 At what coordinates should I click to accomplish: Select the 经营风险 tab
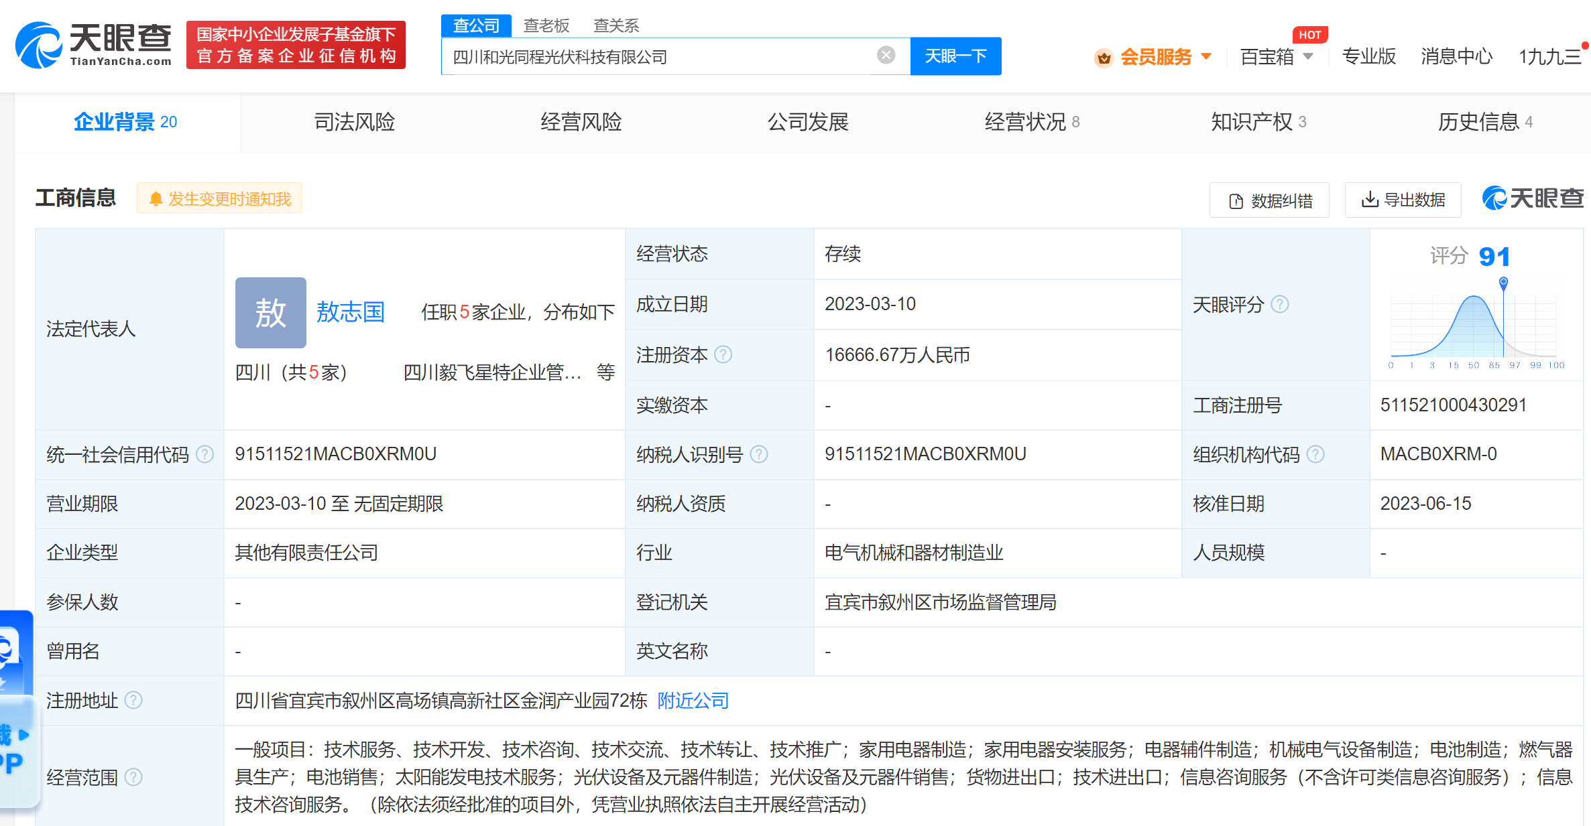581,122
